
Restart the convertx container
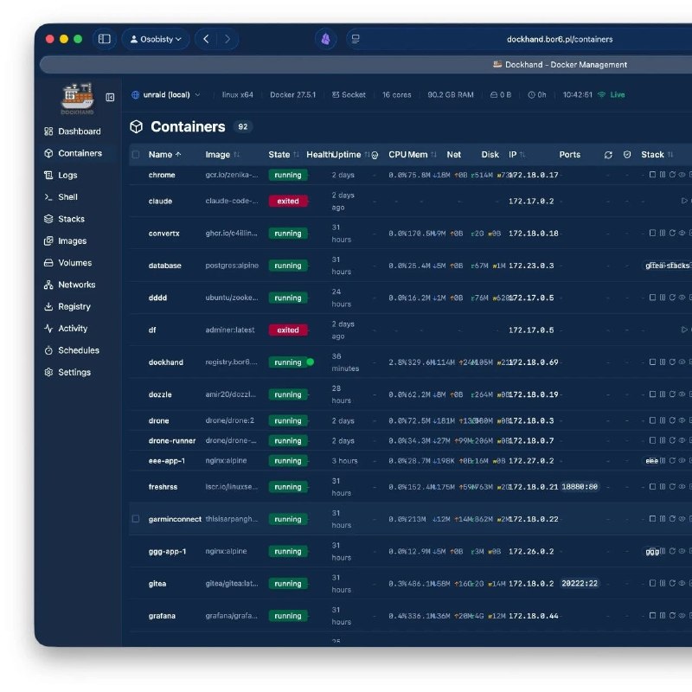pos(672,233)
